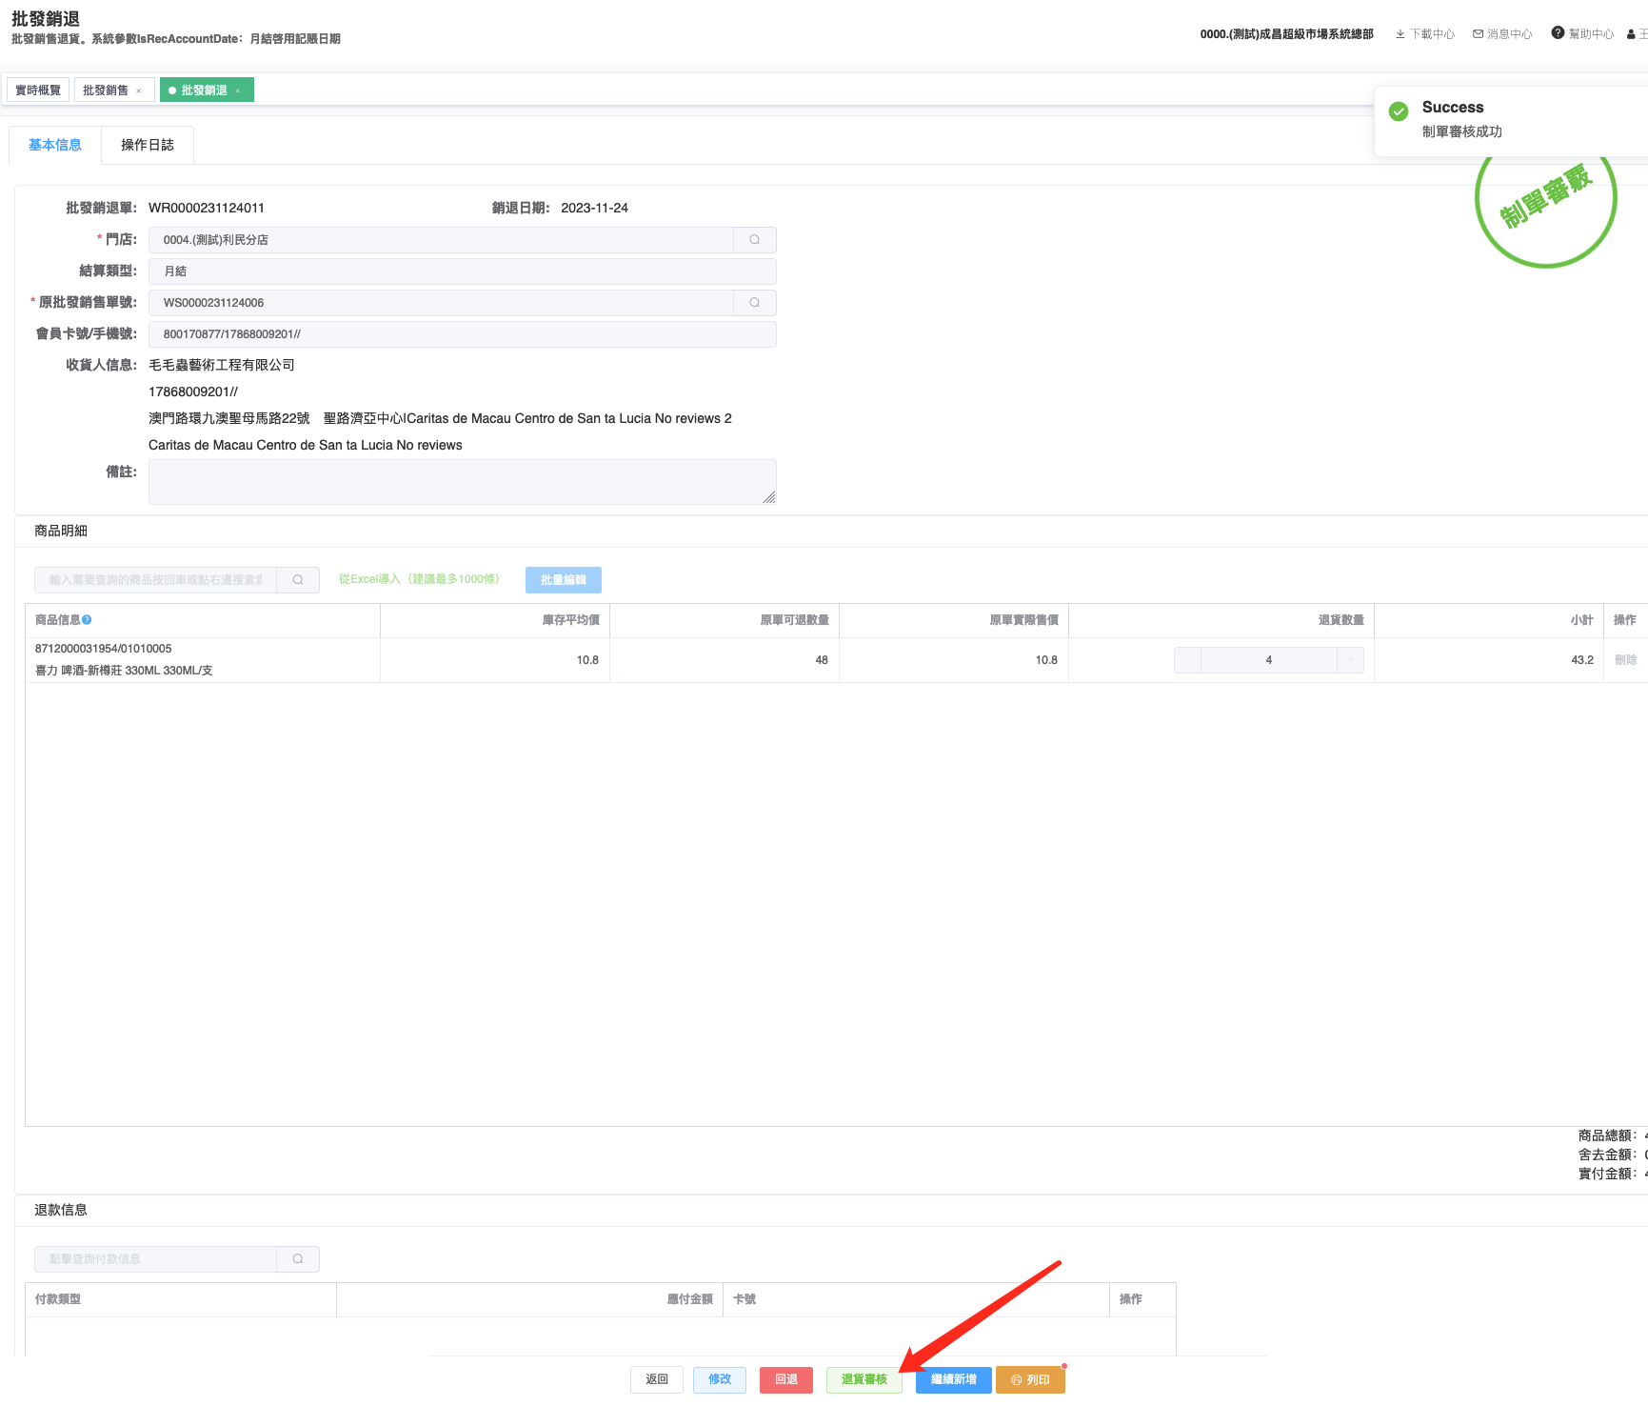Click into the 備註 remarks text area
Screen dimensions: 1648x1406
pos(462,482)
